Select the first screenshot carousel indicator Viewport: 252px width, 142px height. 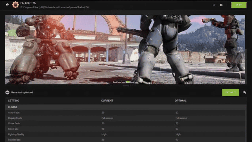115,82
